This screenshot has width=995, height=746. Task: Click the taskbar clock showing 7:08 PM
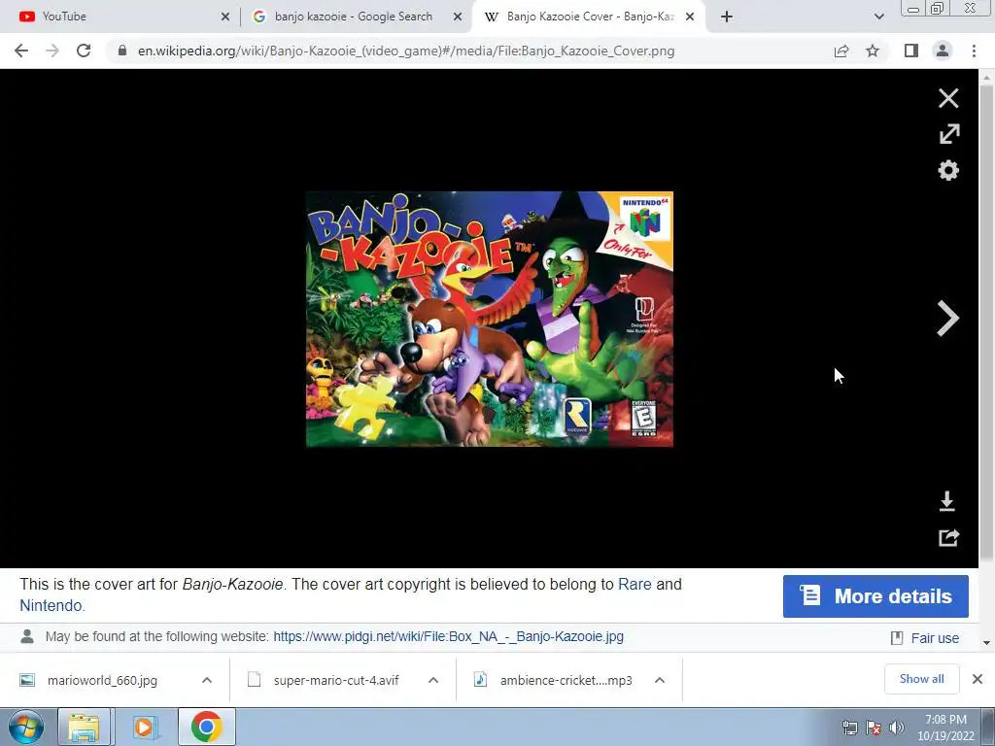(945, 728)
